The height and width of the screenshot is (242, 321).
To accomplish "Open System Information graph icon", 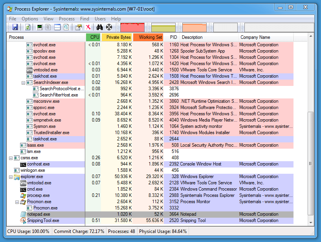I will point(39,27).
